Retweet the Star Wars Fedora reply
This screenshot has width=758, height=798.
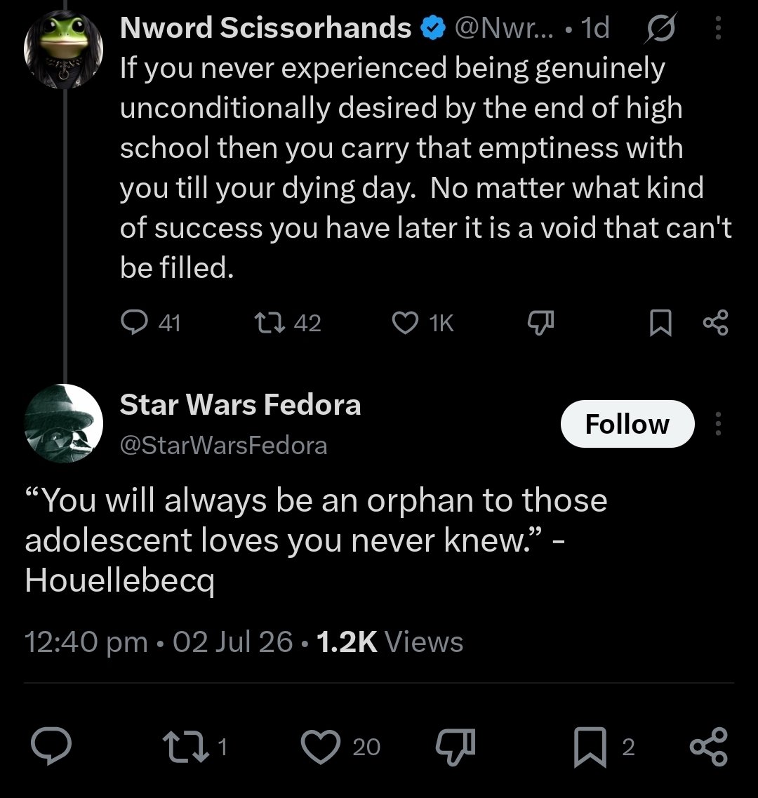click(x=186, y=747)
